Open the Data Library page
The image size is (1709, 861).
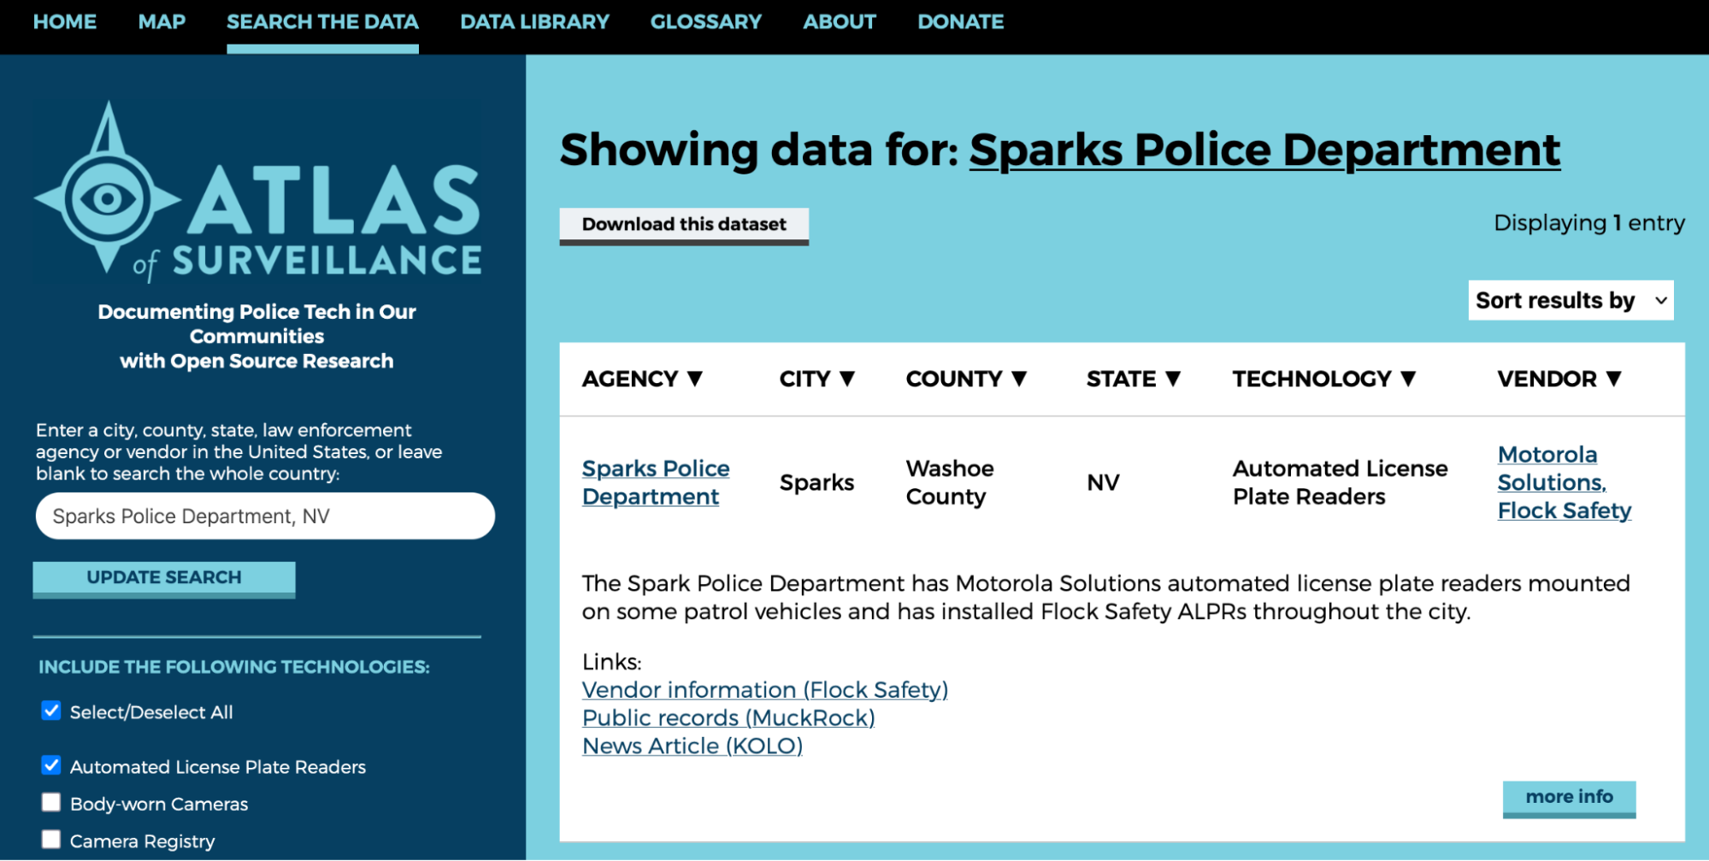(x=534, y=22)
